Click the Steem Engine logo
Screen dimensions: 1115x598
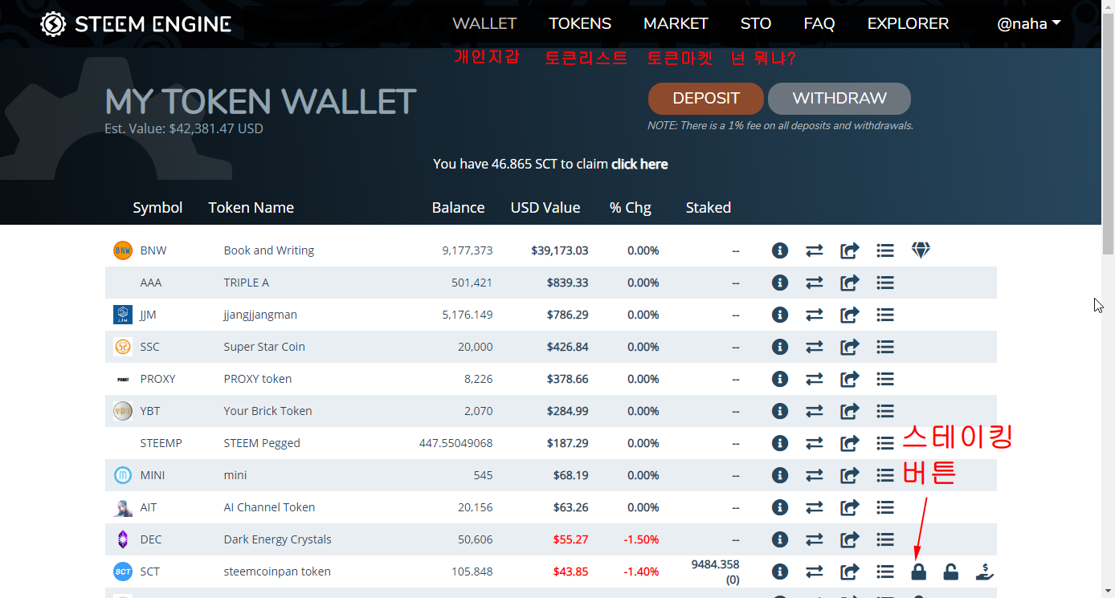tap(136, 24)
